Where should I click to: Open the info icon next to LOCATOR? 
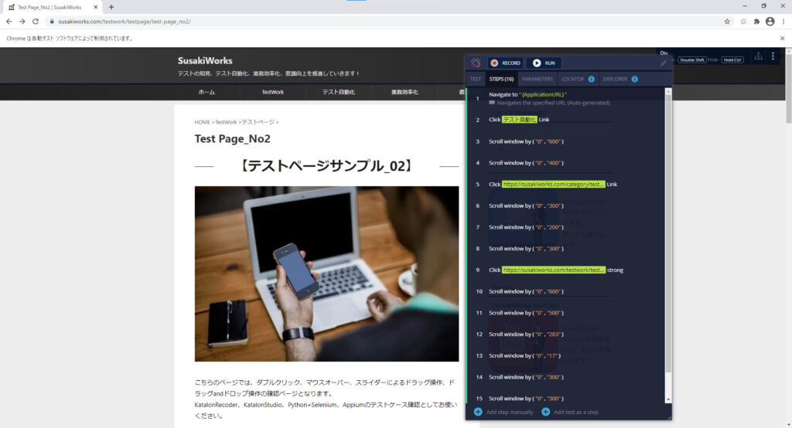591,80
